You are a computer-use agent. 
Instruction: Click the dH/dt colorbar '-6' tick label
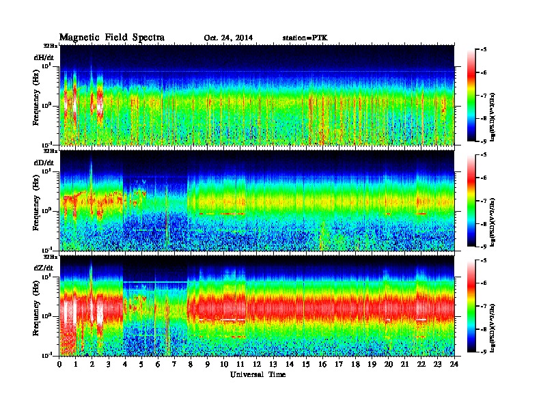tap(484, 72)
